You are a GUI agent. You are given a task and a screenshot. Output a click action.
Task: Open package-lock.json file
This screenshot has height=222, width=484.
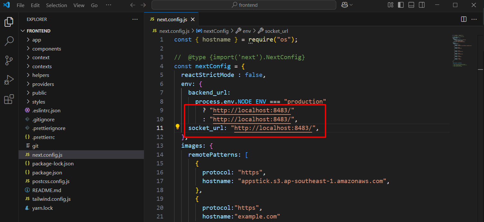click(81, 164)
